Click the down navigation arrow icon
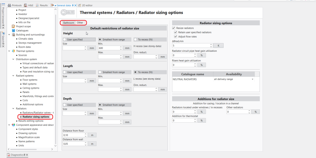 pyautogui.click(x=73, y=13)
